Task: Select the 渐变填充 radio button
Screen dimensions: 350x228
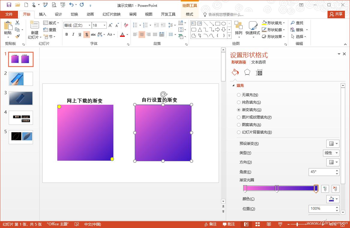Action: click(238, 110)
